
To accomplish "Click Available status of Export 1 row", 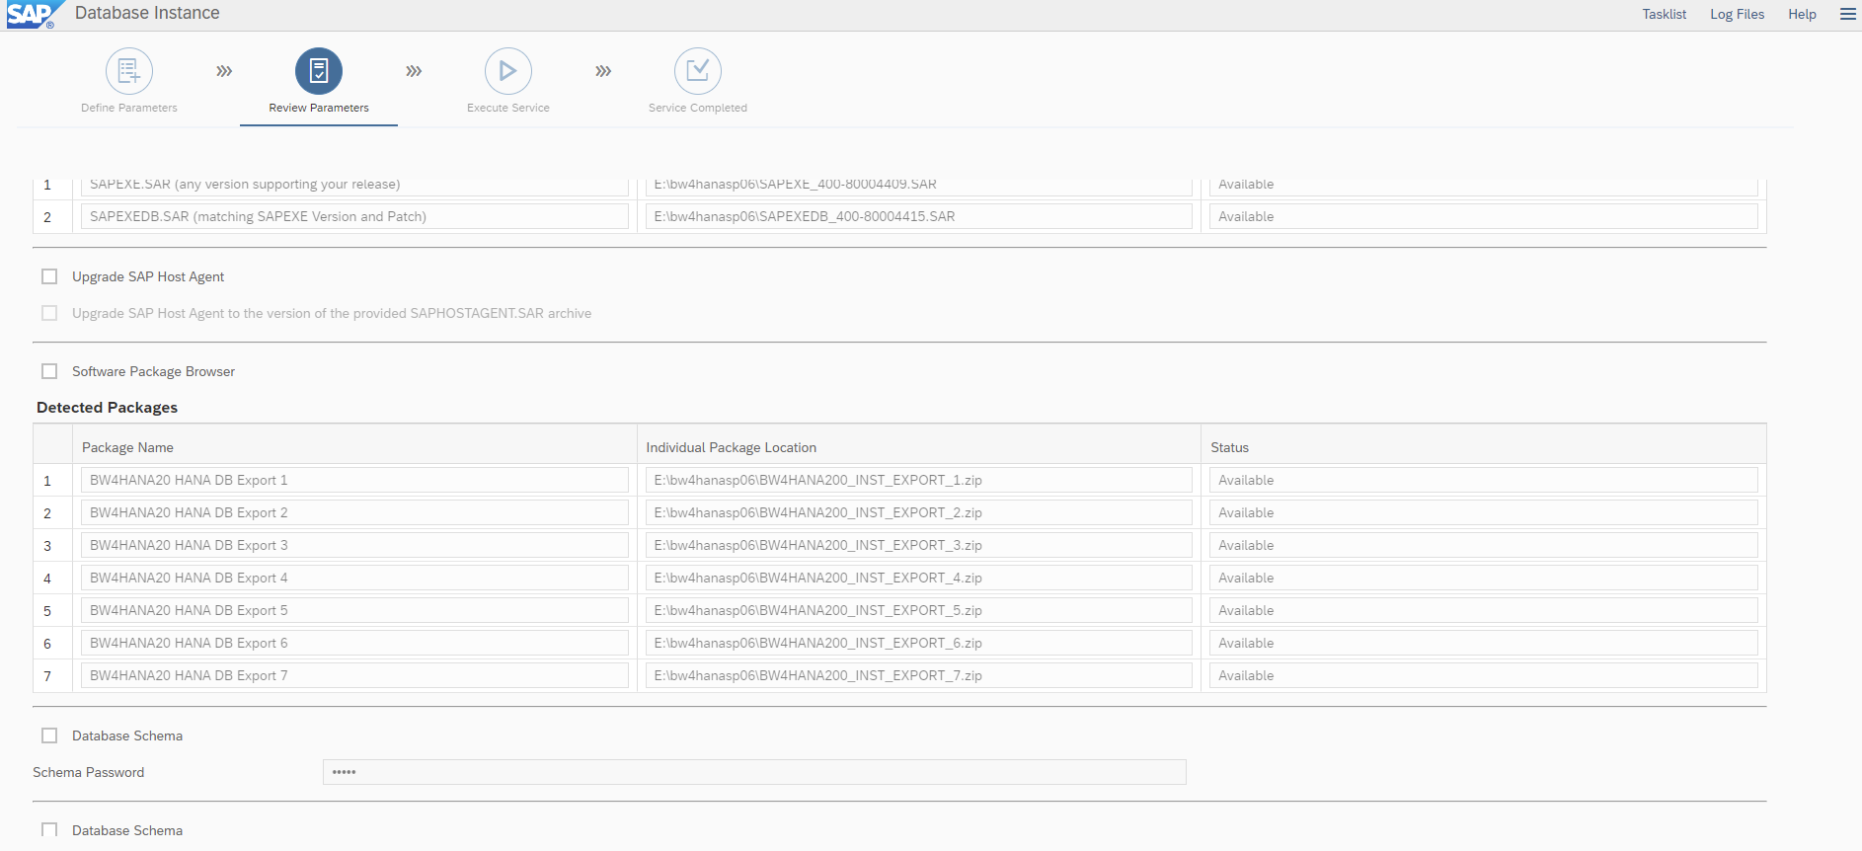I will point(1484,480).
